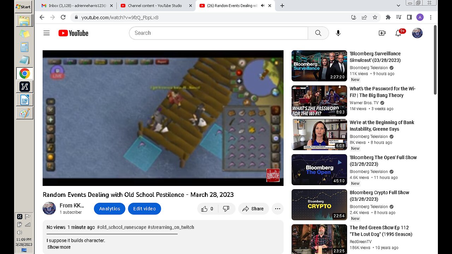Open Chrome side panel icon
Screen dimensions: 452x254
coord(409,17)
